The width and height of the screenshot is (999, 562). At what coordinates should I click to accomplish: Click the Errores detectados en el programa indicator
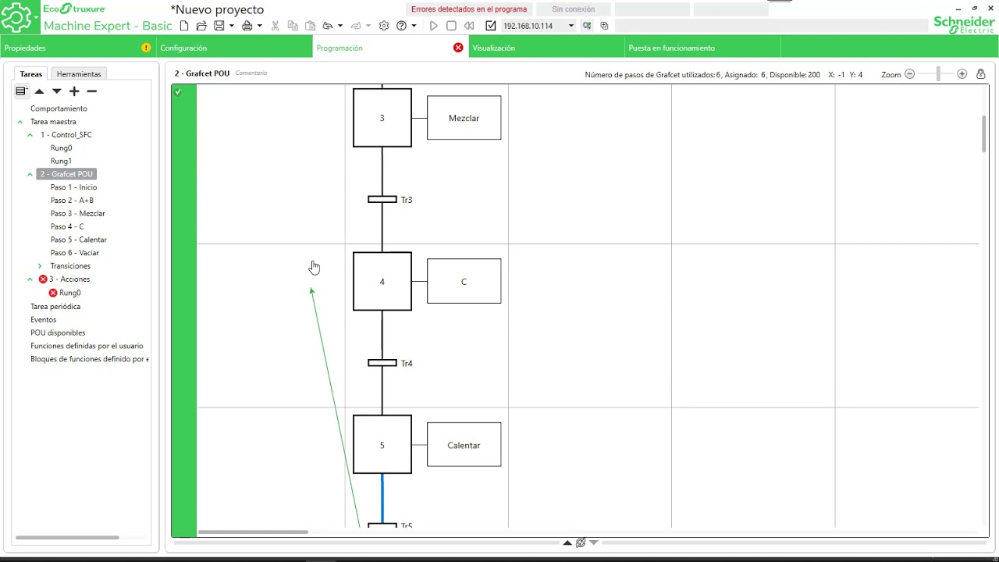(469, 9)
